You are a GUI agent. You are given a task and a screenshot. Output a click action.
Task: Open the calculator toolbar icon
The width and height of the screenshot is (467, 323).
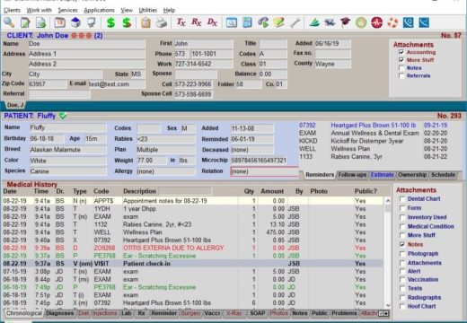(247, 22)
